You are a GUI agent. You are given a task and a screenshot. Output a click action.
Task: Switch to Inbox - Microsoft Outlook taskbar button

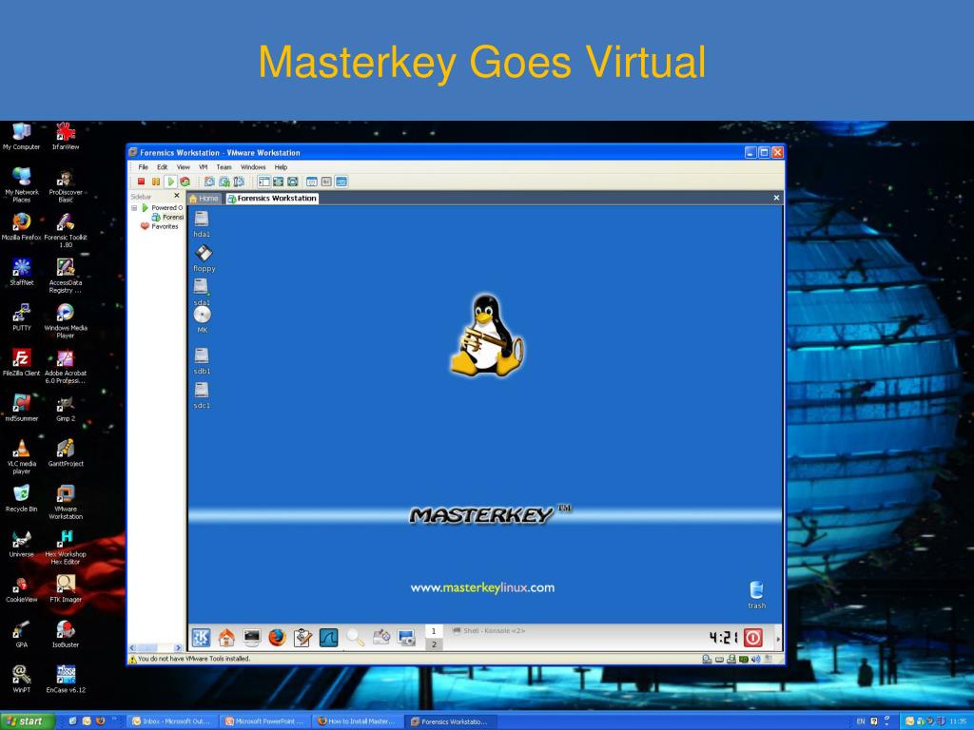click(x=171, y=721)
